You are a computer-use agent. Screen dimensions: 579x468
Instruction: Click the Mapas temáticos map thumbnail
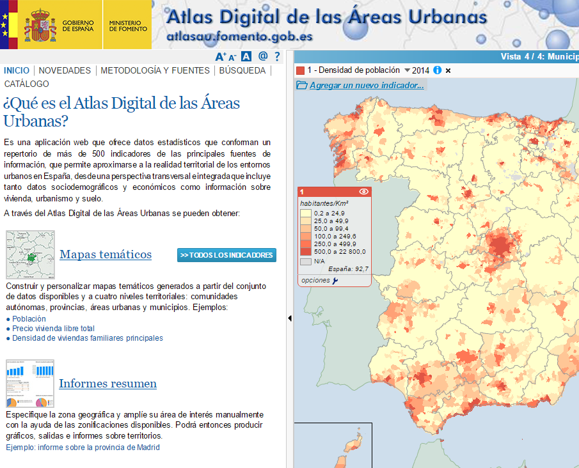pos(30,254)
